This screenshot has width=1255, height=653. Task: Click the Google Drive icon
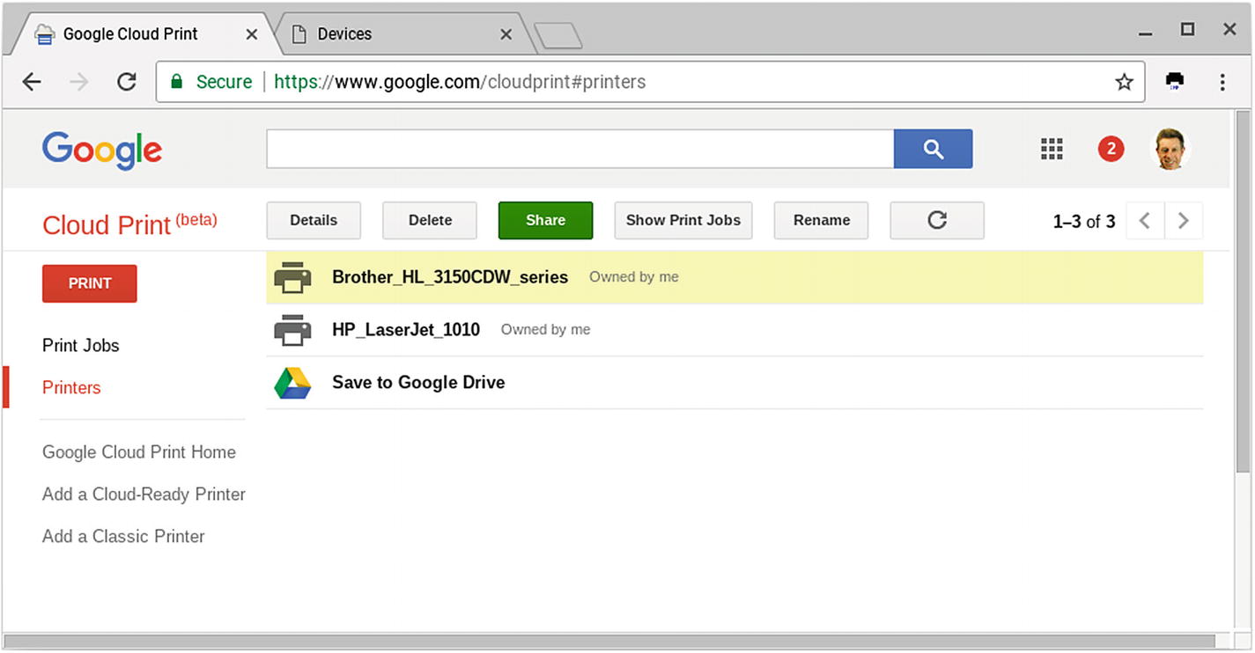[292, 383]
